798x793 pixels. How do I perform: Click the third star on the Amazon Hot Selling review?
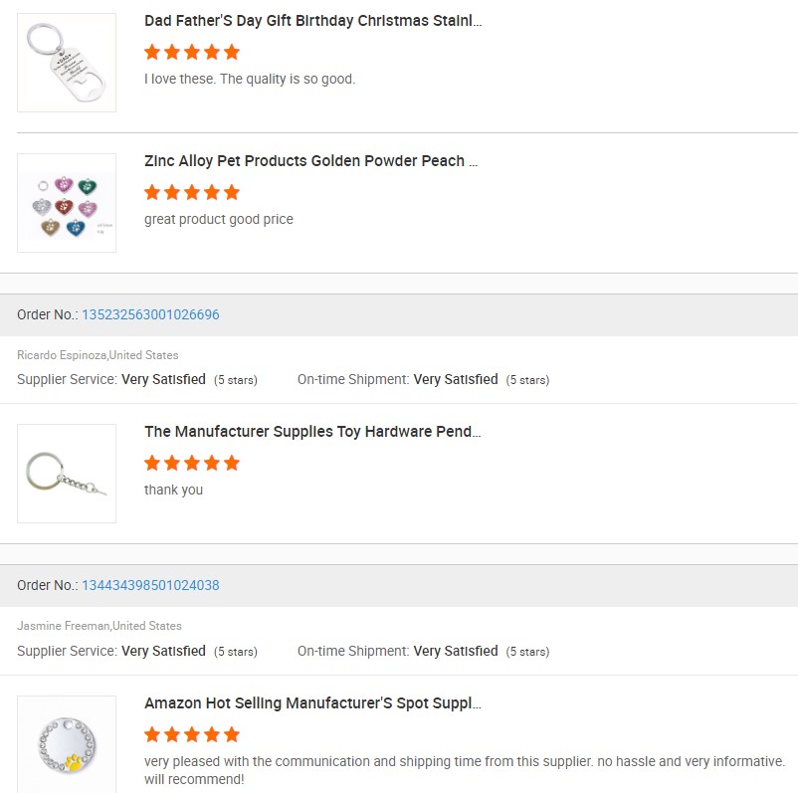[191, 734]
